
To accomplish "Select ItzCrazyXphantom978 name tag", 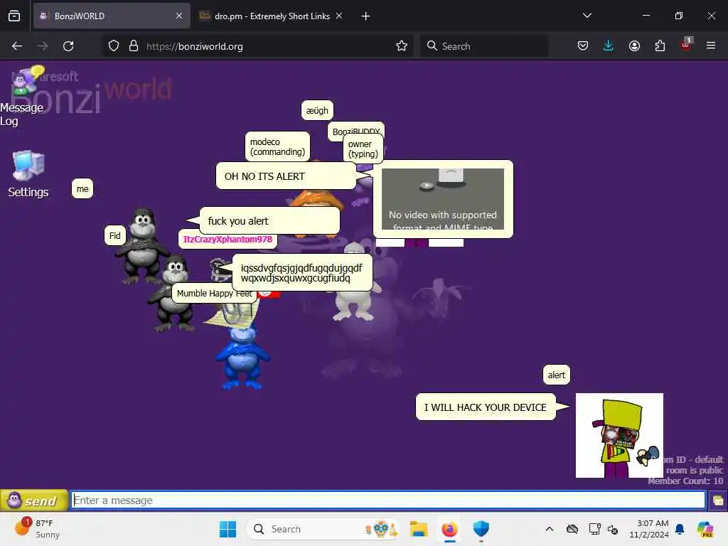I will (227, 239).
